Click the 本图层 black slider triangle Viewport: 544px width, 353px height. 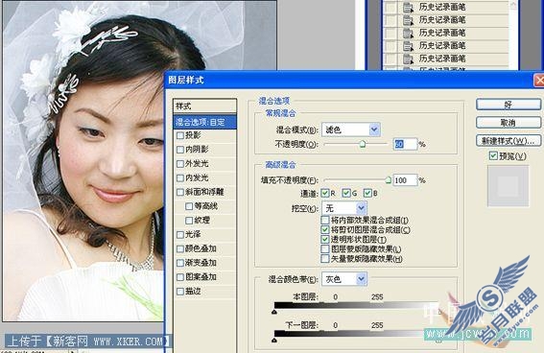coord(274,312)
